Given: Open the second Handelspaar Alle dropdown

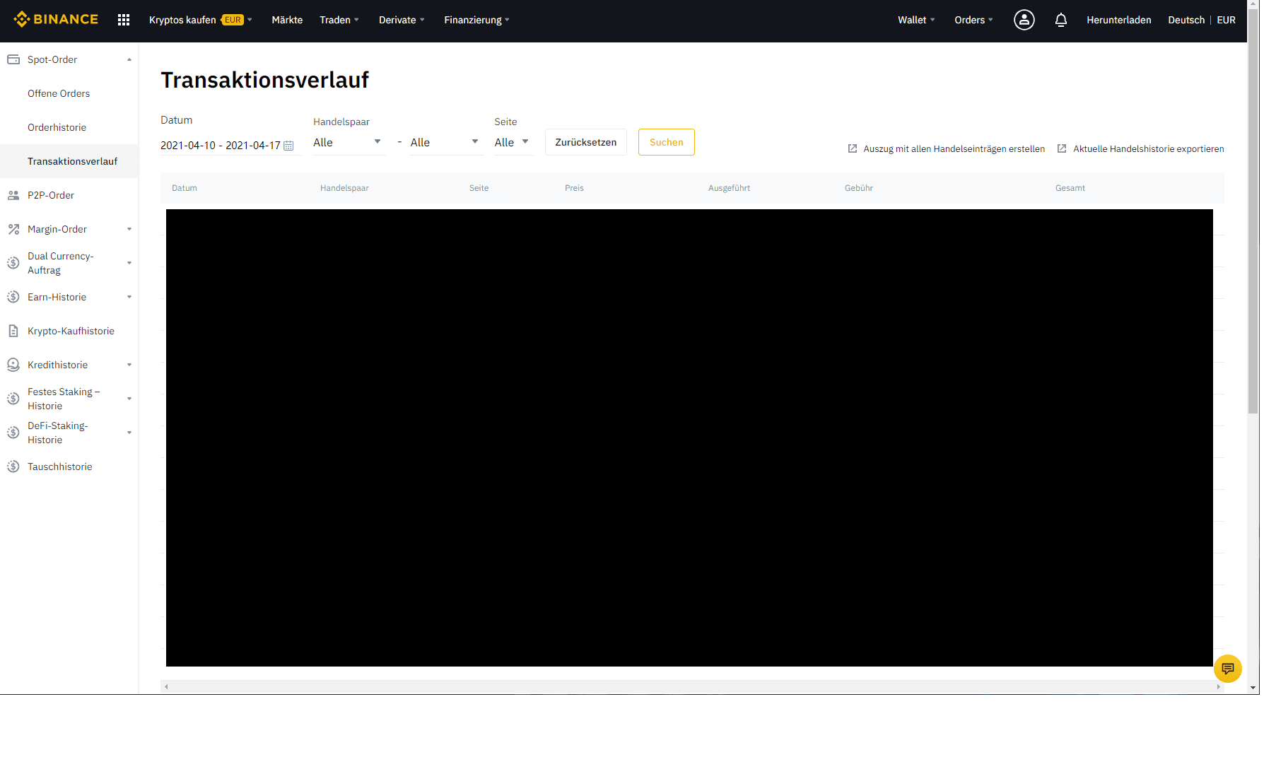Looking at the screenshot, I should [x=447, y=143].
